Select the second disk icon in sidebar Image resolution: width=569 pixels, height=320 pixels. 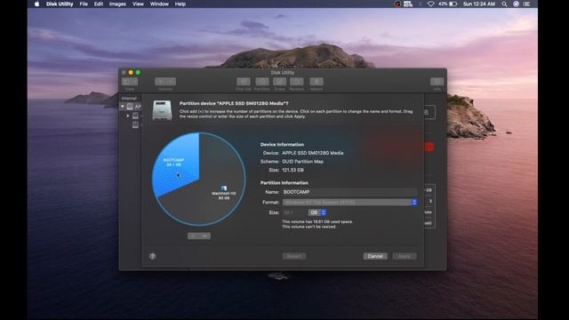(135, 116)
